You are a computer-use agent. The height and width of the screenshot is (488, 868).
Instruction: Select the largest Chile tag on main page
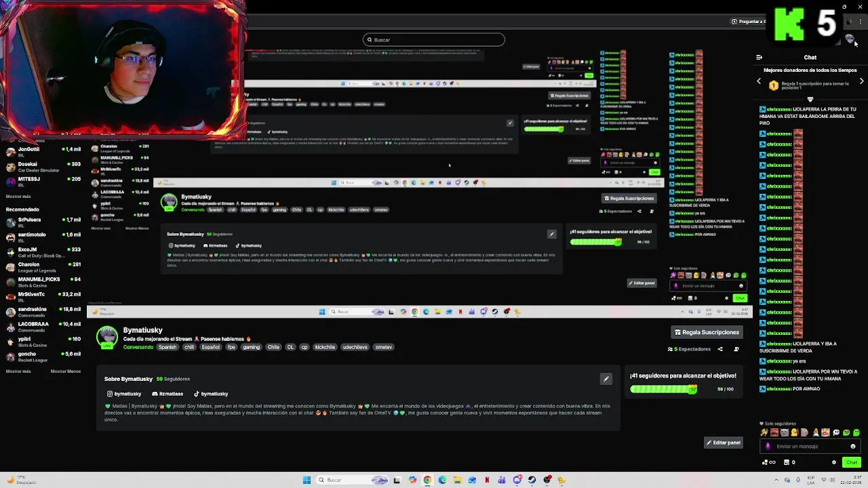273,347
